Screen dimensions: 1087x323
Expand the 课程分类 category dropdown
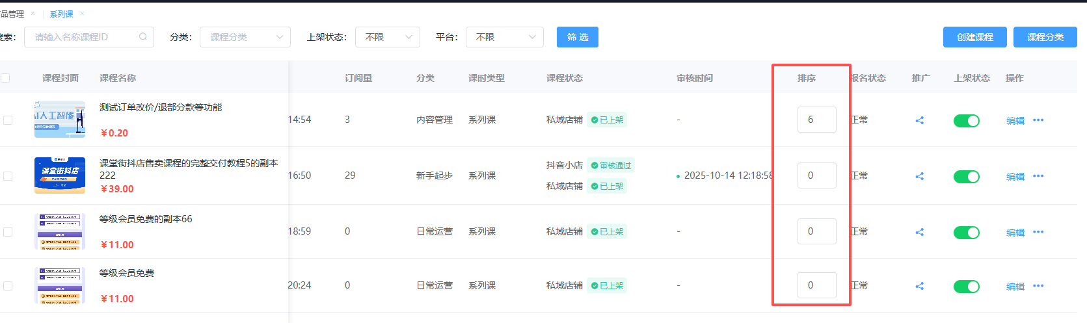(x=245, y=37)
